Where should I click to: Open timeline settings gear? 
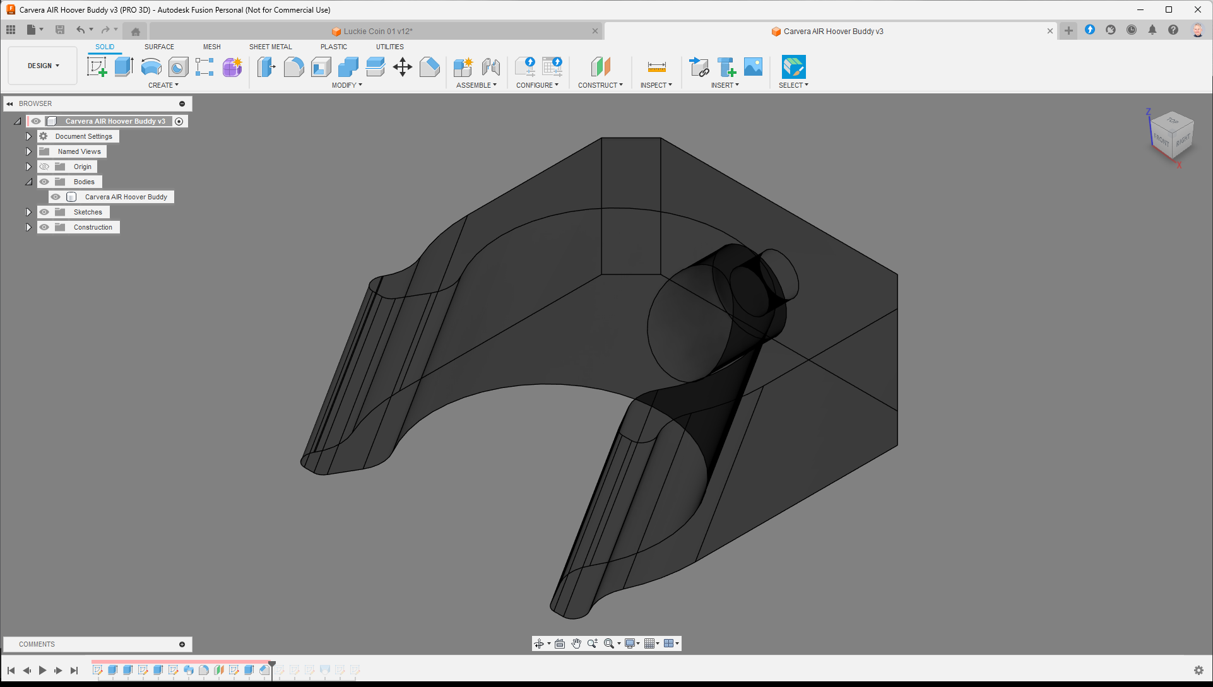coord(1198,670)
